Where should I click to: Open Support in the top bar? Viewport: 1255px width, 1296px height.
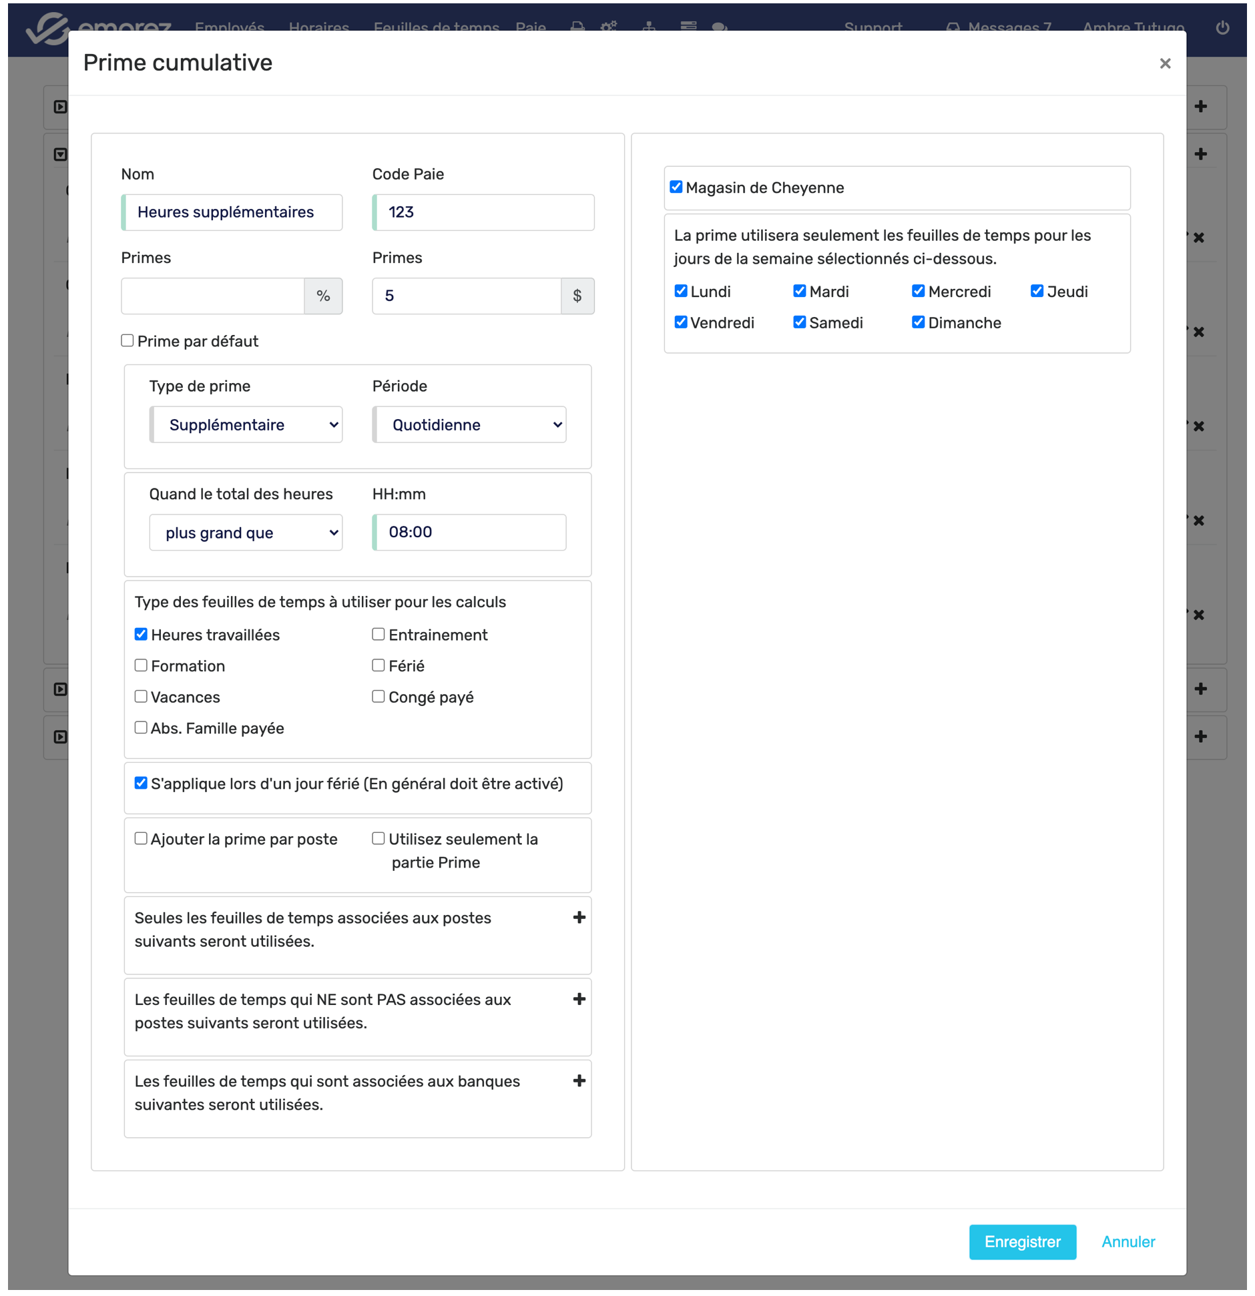pos(873,27)
